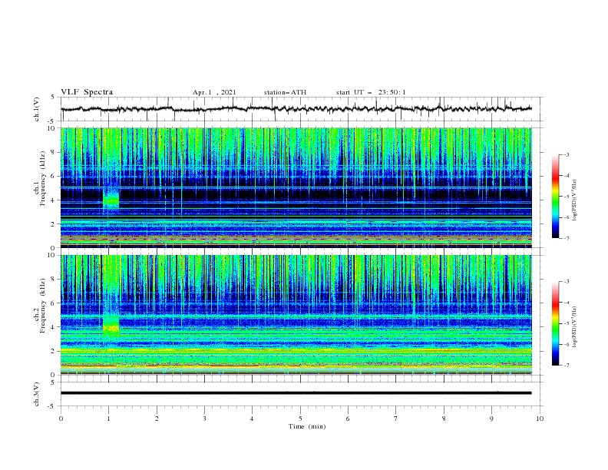Viewport: 608px width, 470px height.
Task: Click the 'ch.1(V)' waveform axis label
Action: coord(37,109)
